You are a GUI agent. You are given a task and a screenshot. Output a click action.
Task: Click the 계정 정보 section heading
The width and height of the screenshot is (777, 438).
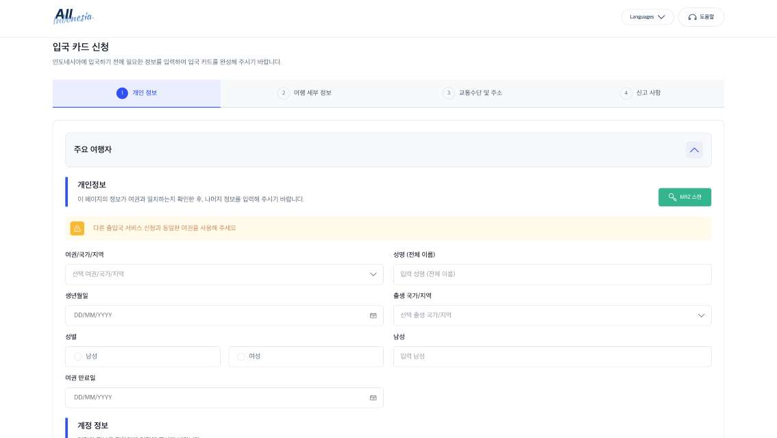tap(92, 426)
